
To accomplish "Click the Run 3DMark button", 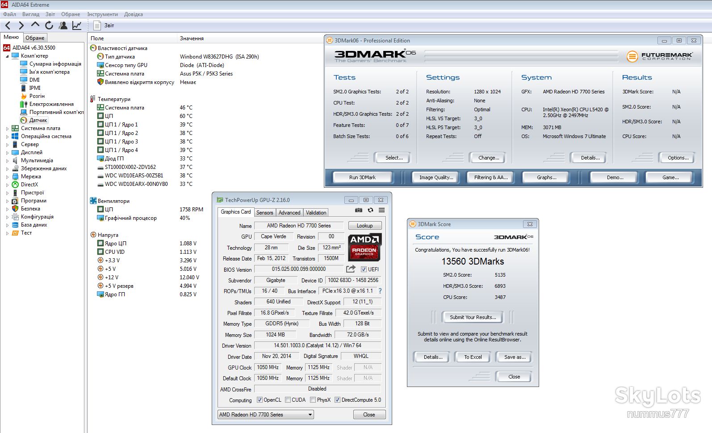I will coord(362,177).
